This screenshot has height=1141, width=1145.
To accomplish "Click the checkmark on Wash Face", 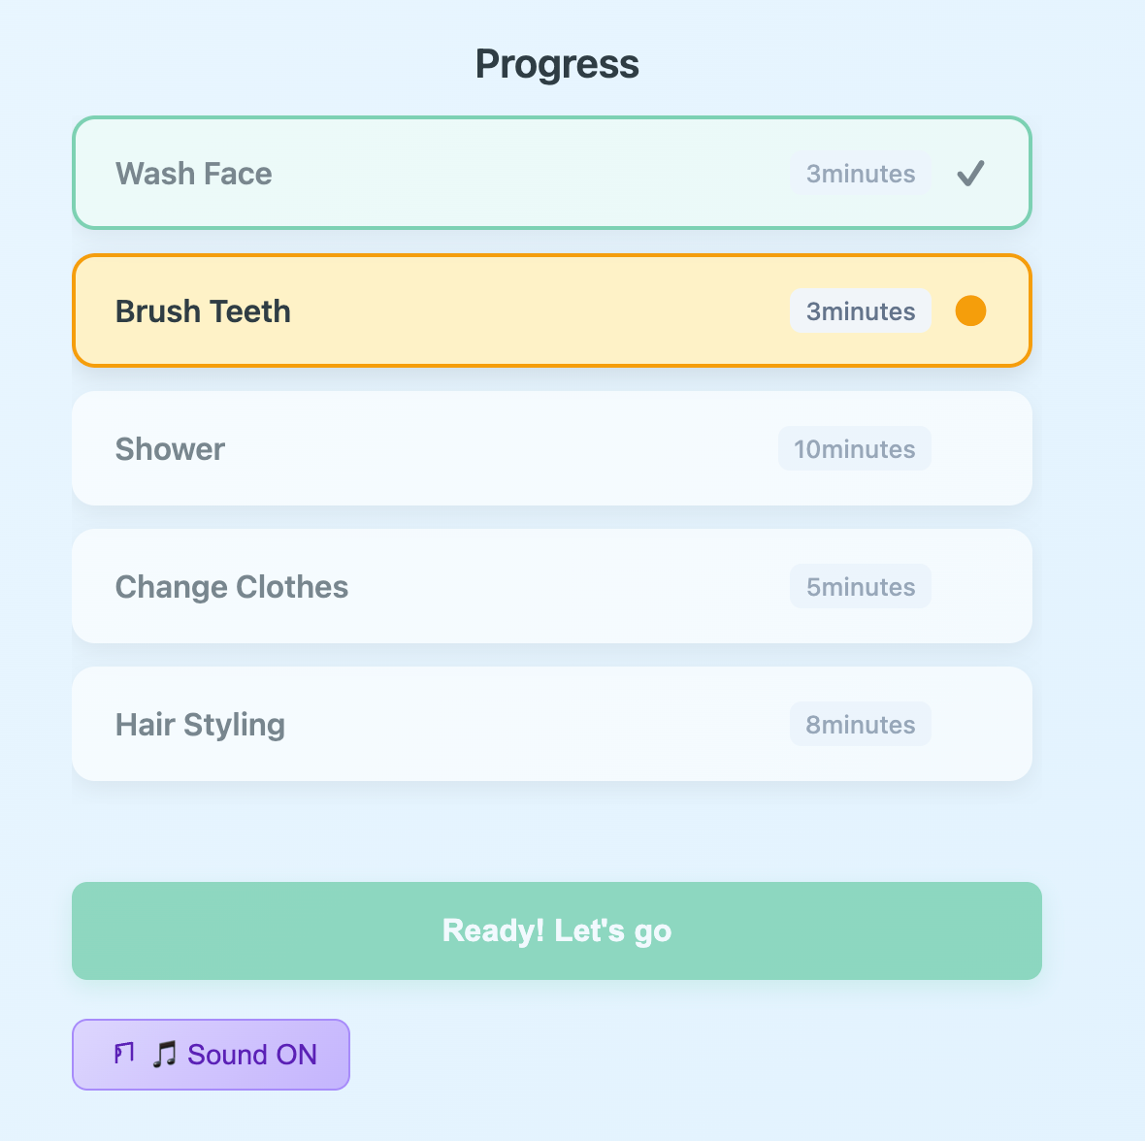I will tap(970, 174).
